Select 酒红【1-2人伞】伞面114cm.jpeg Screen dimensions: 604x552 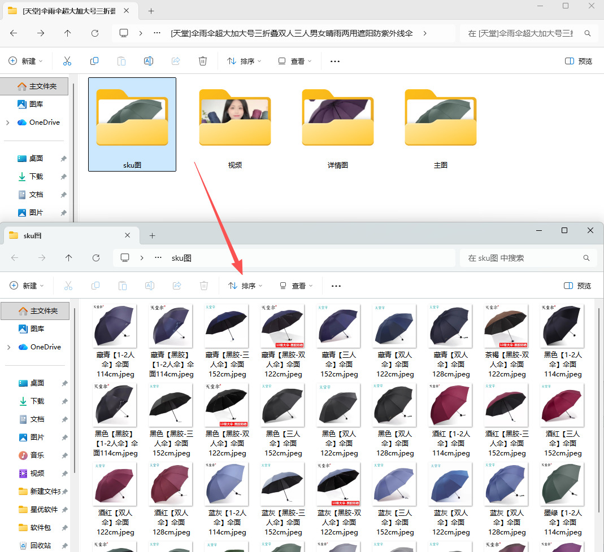click(x=451, y=420)
